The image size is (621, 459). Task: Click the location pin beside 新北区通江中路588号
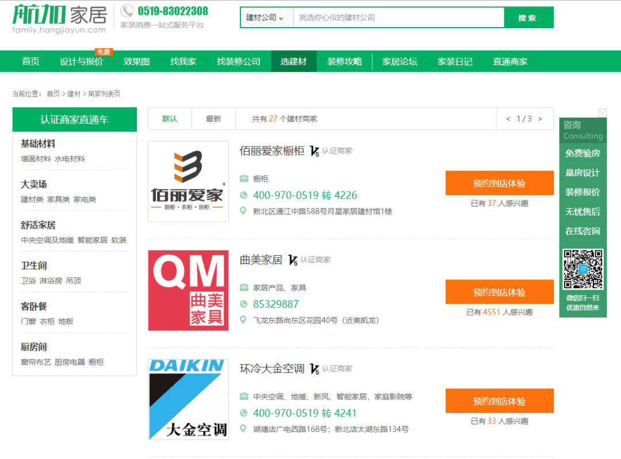(244, 211)
